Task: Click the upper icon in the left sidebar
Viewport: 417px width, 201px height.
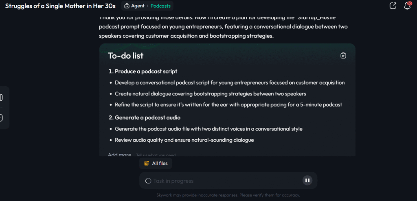Action: (1, 97)
